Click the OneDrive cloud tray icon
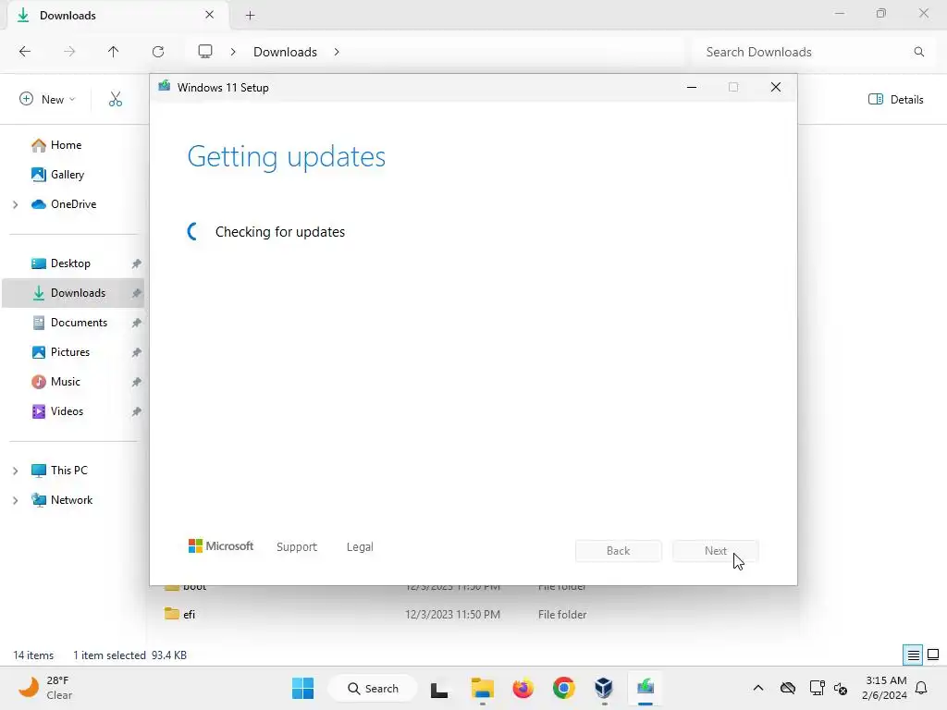Image resolution: width=947 pixels, height=710 pixels. click(x=788, y=688)
